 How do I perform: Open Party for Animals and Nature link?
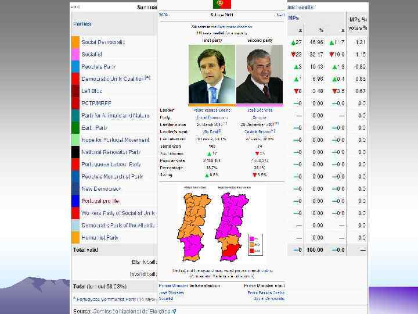coord(115,115)
